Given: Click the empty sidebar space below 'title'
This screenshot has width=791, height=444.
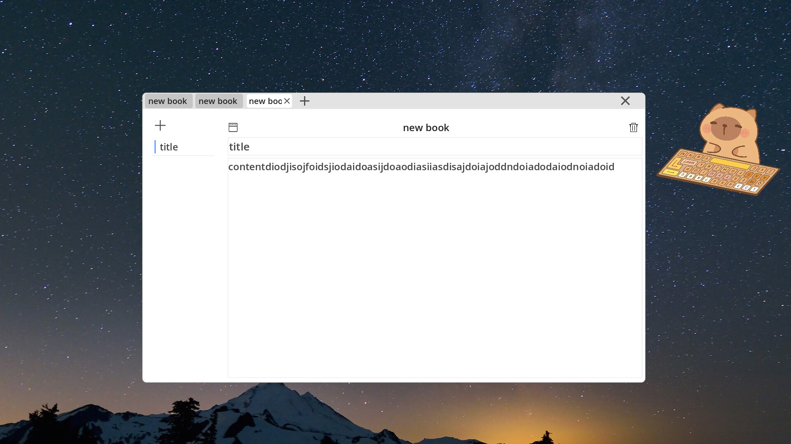Looking at the screenshot, I should click(x=183, y=263).
